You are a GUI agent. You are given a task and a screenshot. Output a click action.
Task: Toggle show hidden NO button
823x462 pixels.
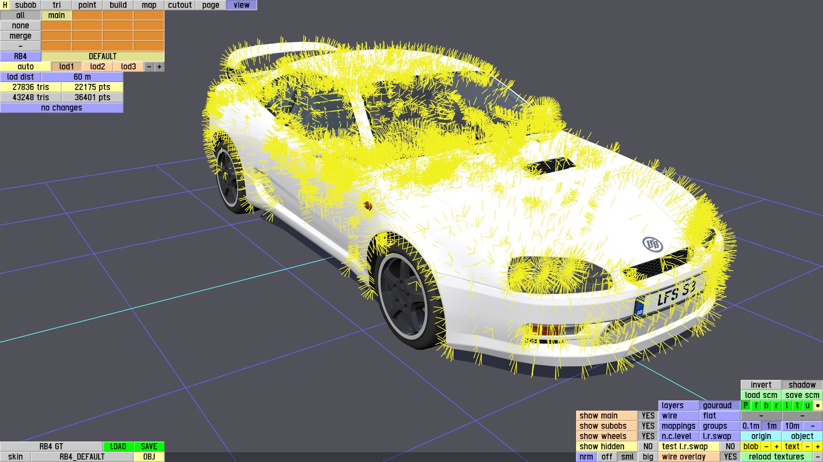[x=648, y=447]
